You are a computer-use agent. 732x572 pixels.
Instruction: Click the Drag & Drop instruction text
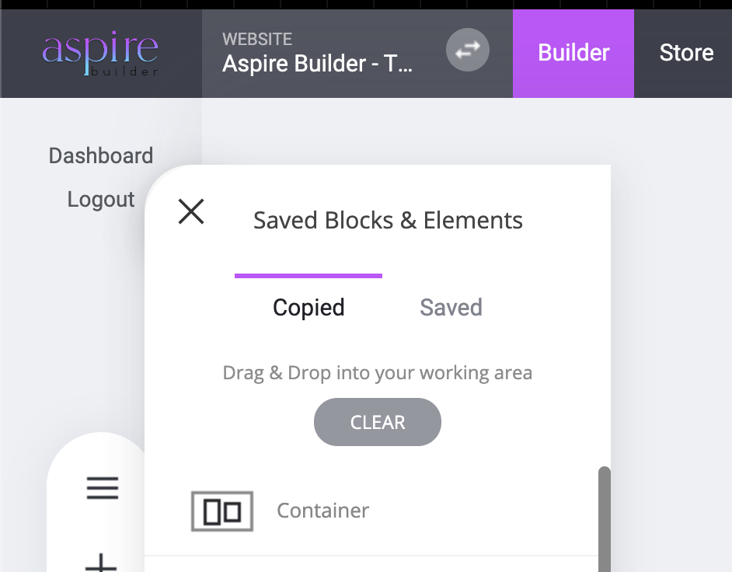click(x=377, y=373)
